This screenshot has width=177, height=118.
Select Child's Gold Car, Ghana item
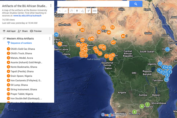(21, 49)
